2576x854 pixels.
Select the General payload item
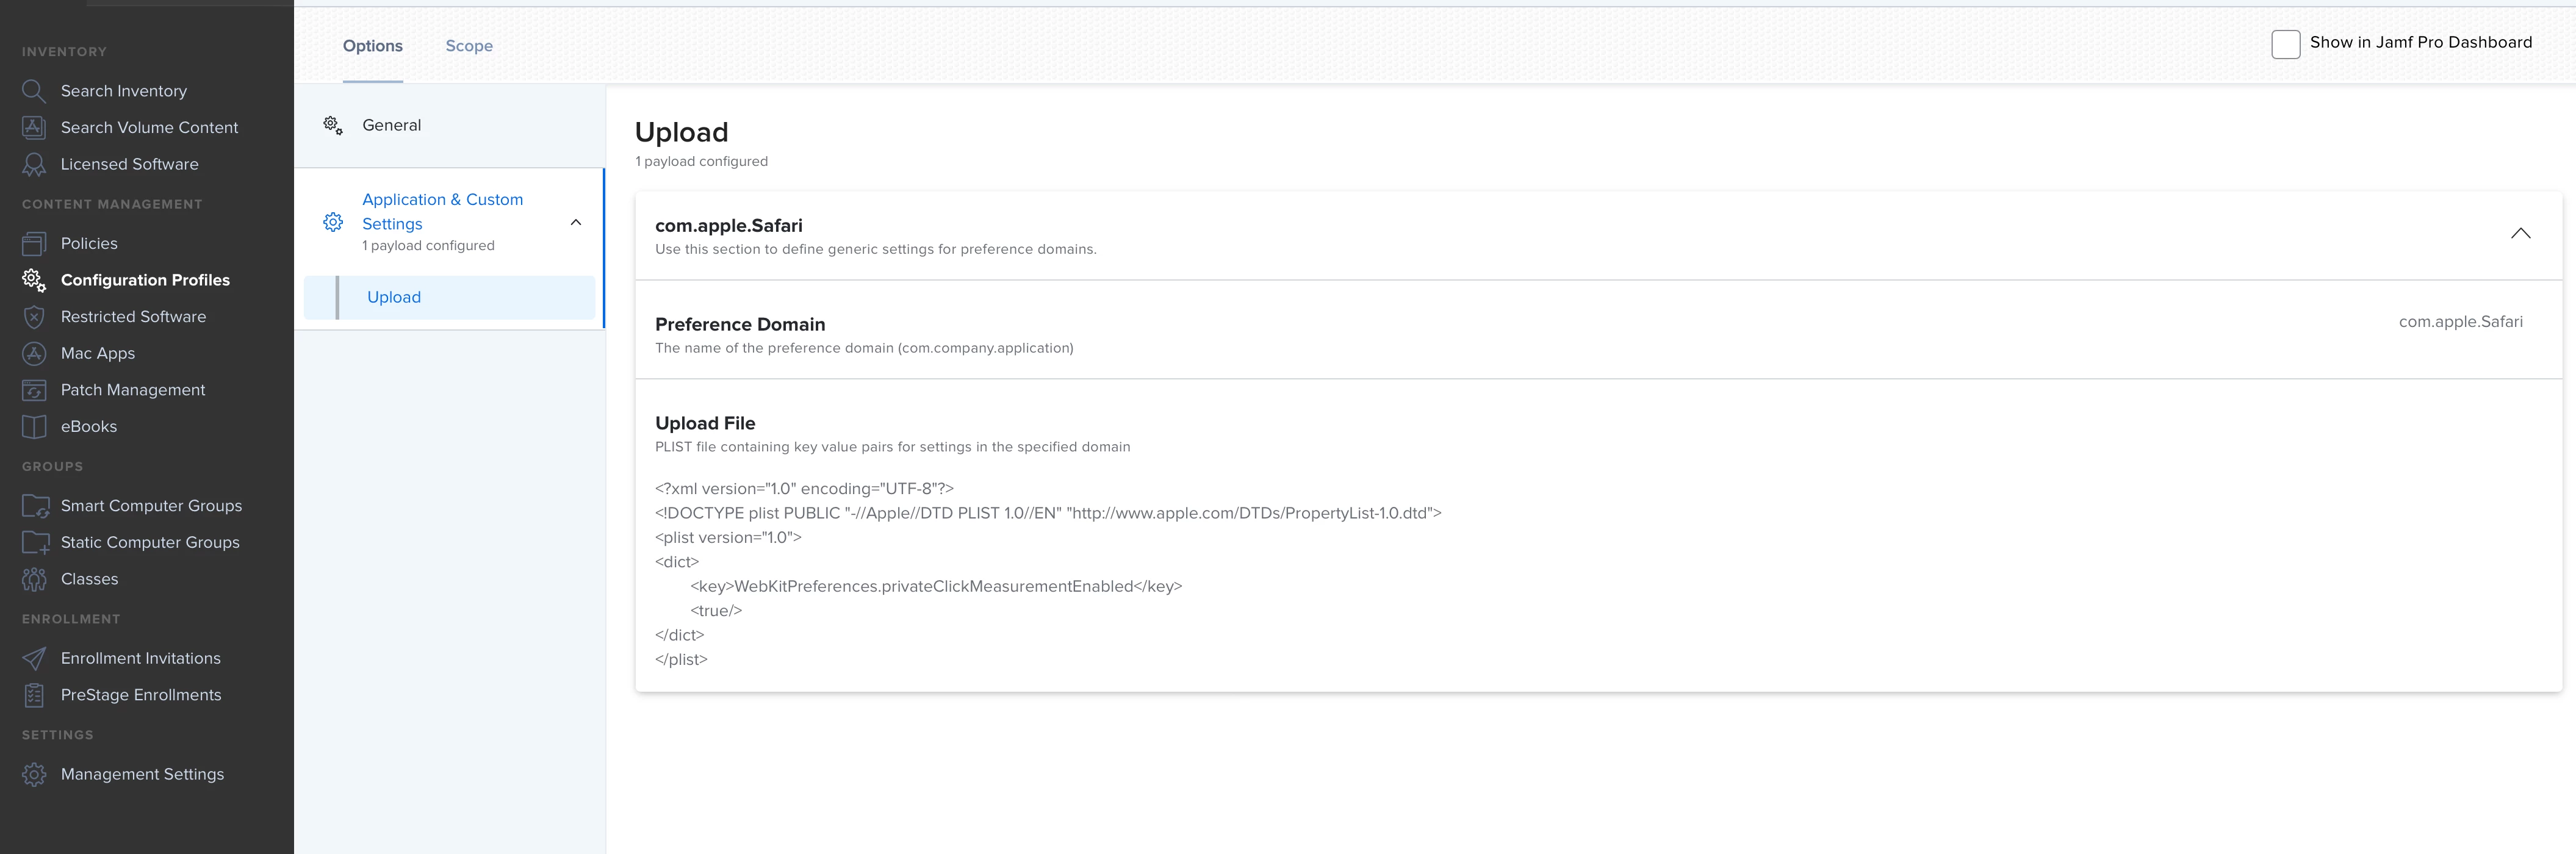[x=449, y=125]
